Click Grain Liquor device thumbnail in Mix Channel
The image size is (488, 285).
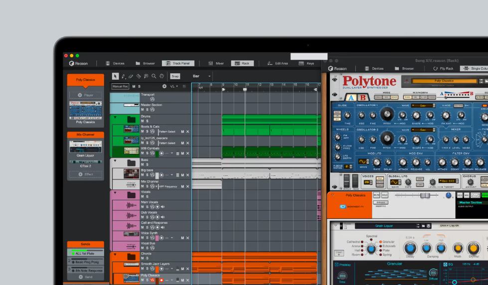(85, 146)
